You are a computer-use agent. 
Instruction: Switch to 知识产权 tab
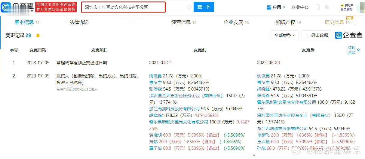[x=288, y=22]
